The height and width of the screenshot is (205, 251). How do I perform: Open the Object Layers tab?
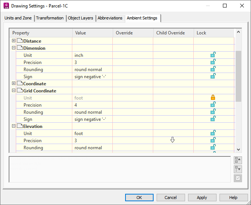[x=81, y=18]
